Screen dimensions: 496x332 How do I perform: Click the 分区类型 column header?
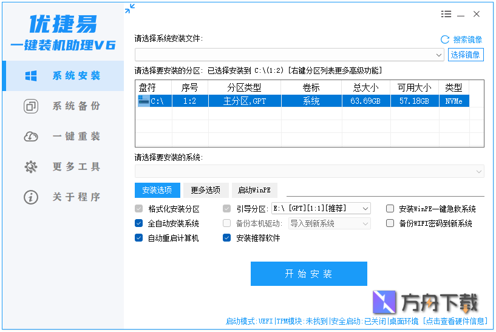(x=245, y=87)
